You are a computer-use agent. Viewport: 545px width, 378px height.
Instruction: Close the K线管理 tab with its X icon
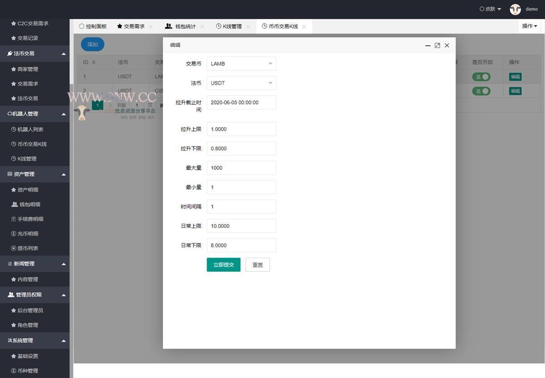point(248,27)
